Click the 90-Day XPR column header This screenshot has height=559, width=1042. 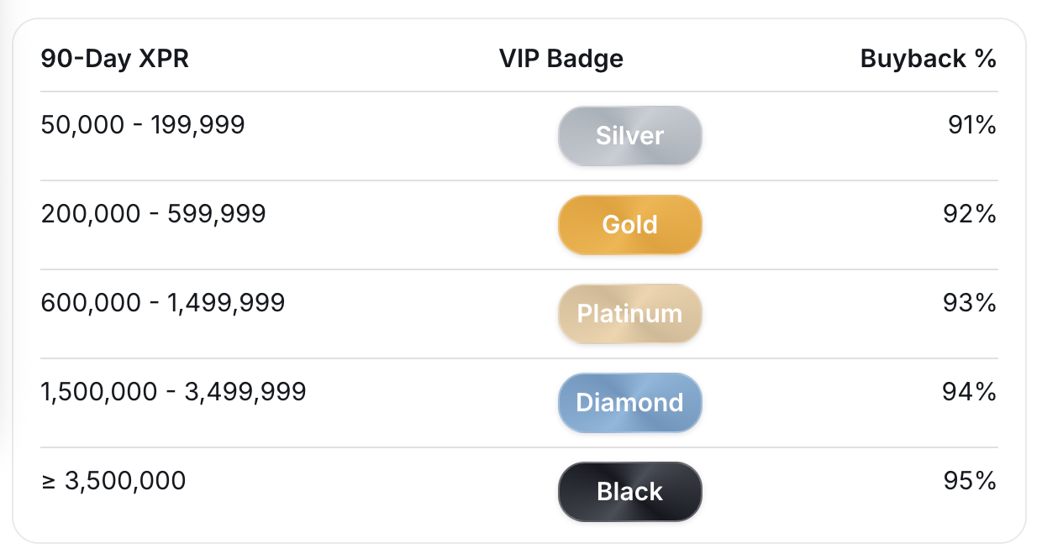pos(114,59)
